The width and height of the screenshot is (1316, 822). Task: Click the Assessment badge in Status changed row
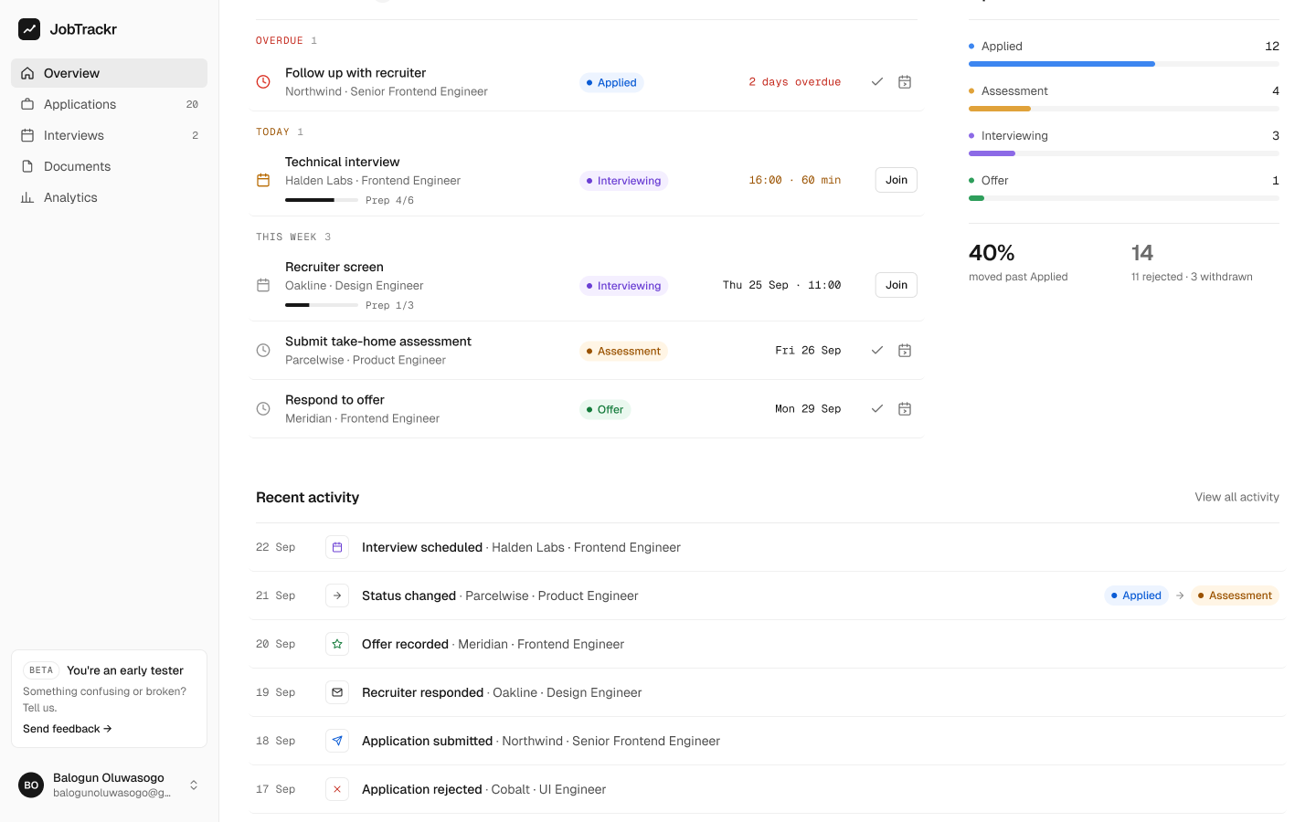click(x=1235, y=595)
